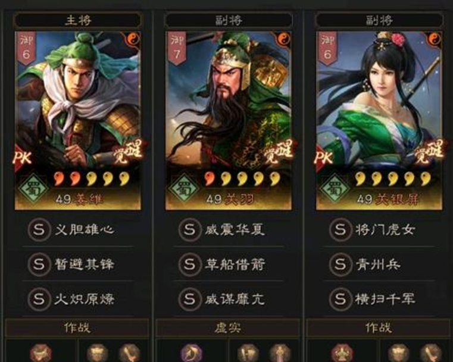Click the 觉醒 awakening badge on 关羽's card
The image size is (453, 362).
pyautogui.click(x=278, y=152)
